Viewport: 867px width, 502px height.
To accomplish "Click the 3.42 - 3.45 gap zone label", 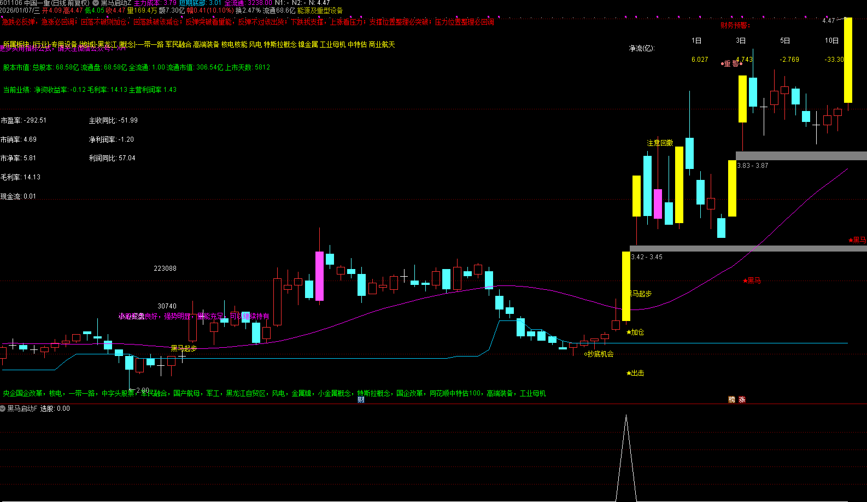I will click(x=647, y=257).
